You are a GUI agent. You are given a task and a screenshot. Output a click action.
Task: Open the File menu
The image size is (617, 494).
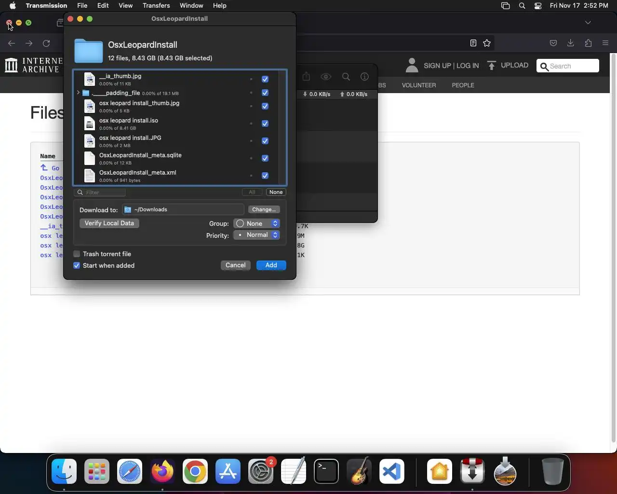82,5
